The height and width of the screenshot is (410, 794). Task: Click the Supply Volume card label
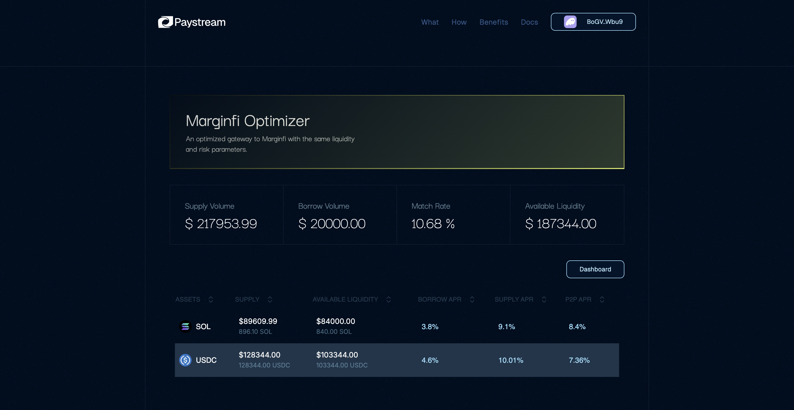tap(209, 206)
